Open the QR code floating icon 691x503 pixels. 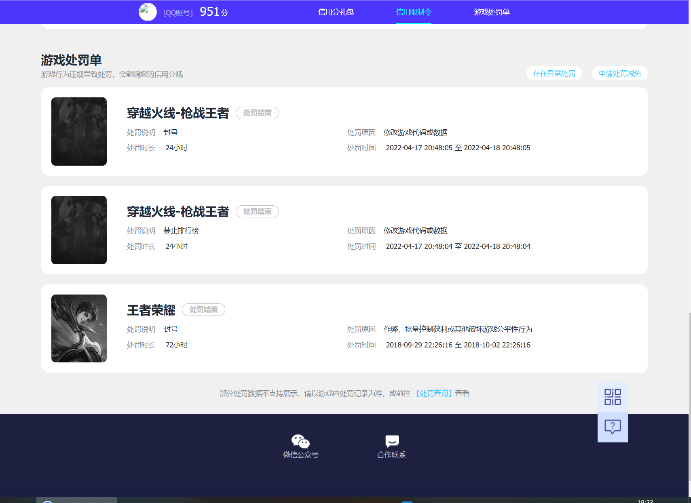coord(613,397)
